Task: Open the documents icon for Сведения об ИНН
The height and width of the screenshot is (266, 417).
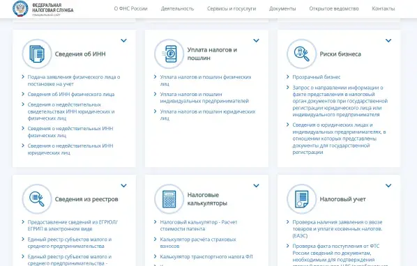Action: pyautogui.click(x=37, y=54)
